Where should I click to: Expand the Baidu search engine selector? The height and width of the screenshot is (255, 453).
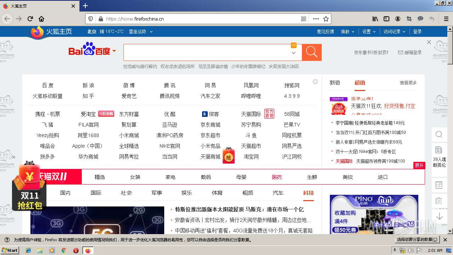[x=114, y=51]
